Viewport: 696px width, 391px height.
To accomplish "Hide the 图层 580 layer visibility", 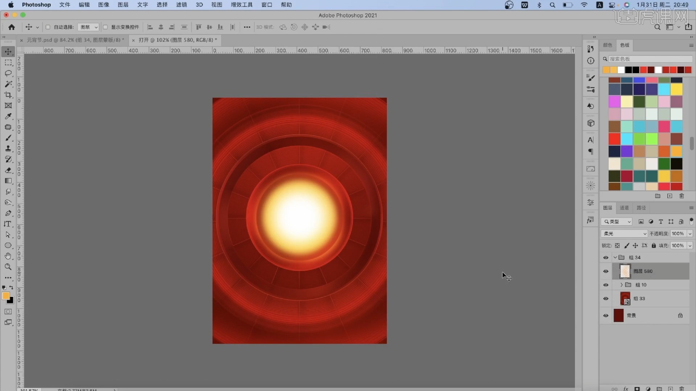I will pyautogui.click(x=606, y=272).
